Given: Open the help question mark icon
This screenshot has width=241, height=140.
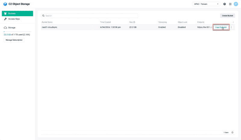Looking at the screenshot, I should [224, 4].
